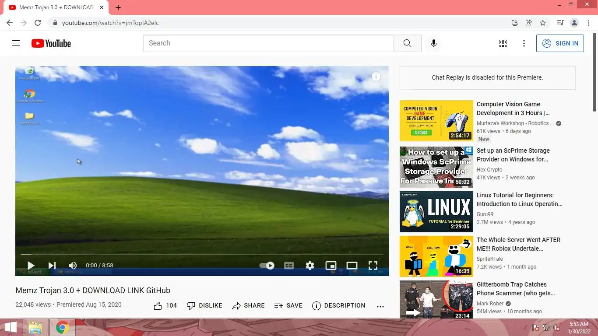Open Chrome's three-dot menu
Viewport: 598px width, 336px height.
pyautogui.click(x=588, y=23)
